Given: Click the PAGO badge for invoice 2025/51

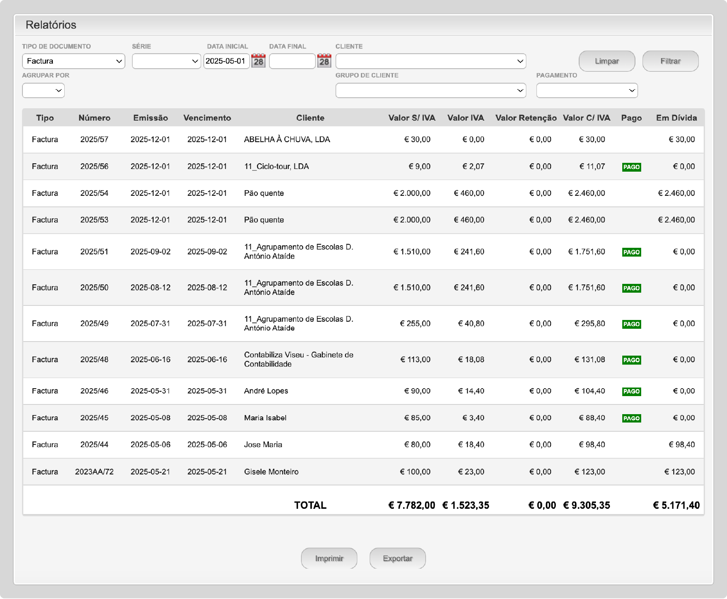Looking at the screenshot, I should pos(631,252).
